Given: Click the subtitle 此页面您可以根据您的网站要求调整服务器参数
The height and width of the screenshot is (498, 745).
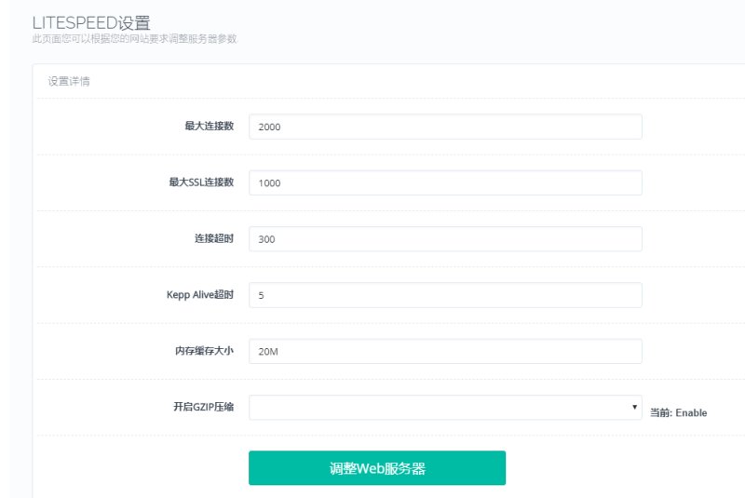Looking at the screenshot, I should 134,39.
